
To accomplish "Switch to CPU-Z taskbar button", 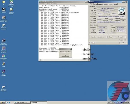I will [39, 103].
